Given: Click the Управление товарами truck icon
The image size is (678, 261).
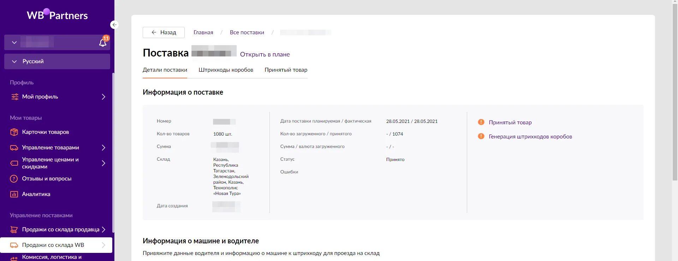Looking at the screenshot, I should coord(14,148).
